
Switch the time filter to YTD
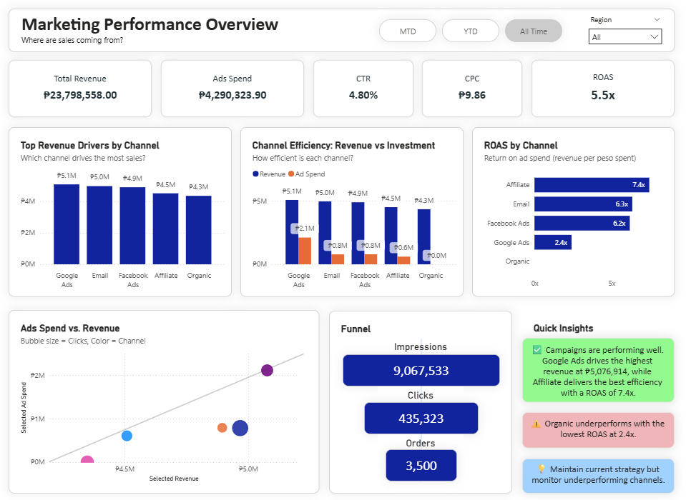coord(470,31)
